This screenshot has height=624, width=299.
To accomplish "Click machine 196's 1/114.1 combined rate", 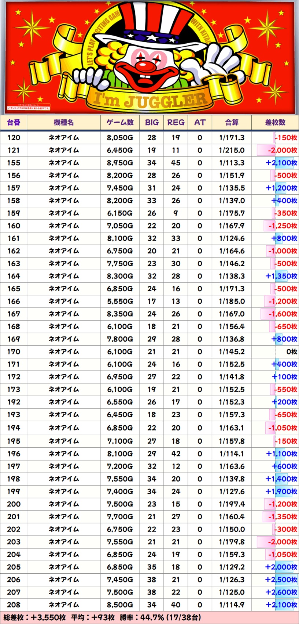I will [x=232, y=454].
